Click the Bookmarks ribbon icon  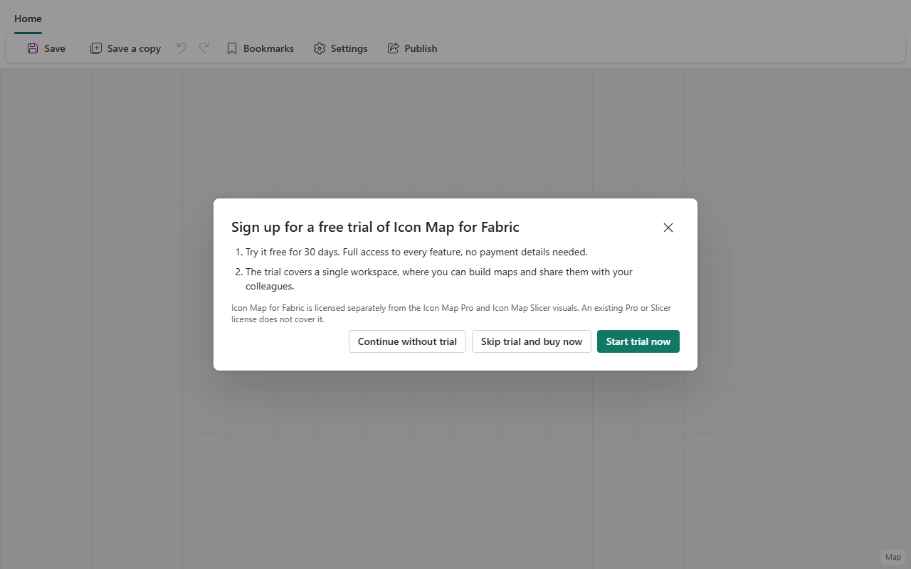point(232,48)
